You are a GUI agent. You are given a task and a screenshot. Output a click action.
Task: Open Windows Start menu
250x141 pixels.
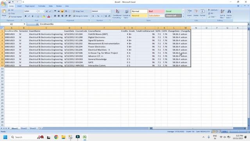5,137
